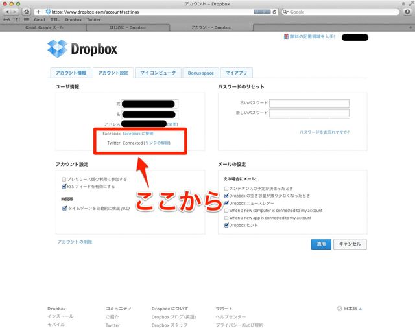Go forward with the Safari forward arrow
Screen dimensions: 415x328
15,12
